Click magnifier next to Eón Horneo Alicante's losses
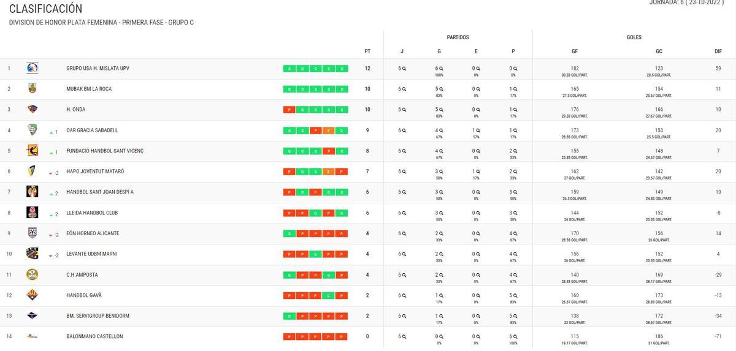This screenshot has height=351, width=736. pos(515,233)
